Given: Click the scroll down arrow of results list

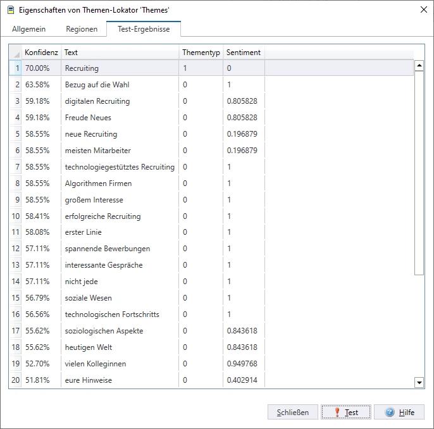Looking at the screenshot, I should [419, 382].
